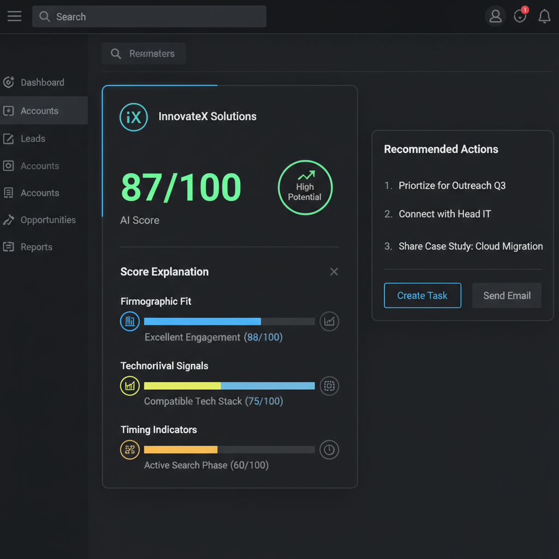Click the chart icon right of Firmographic bar

(329, 322)
